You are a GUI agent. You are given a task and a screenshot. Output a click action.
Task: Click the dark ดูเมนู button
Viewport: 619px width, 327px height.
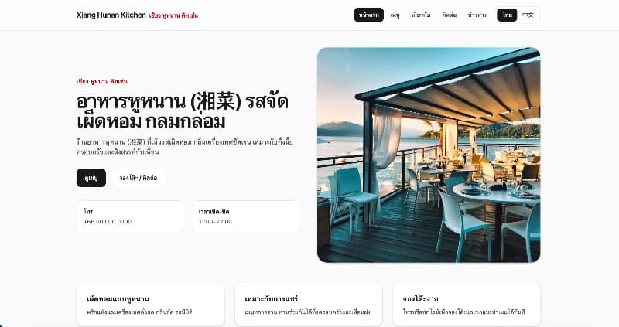pos(91,178)
